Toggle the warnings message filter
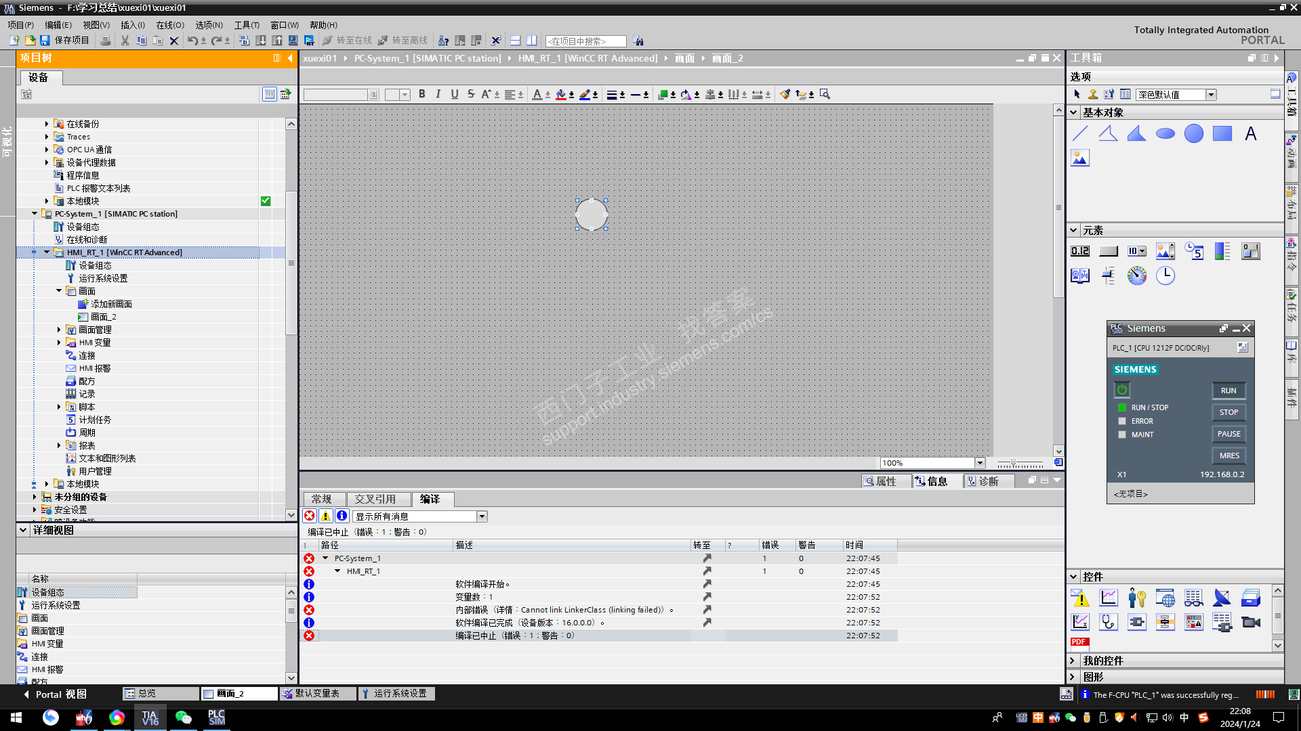 coord(326,516)
